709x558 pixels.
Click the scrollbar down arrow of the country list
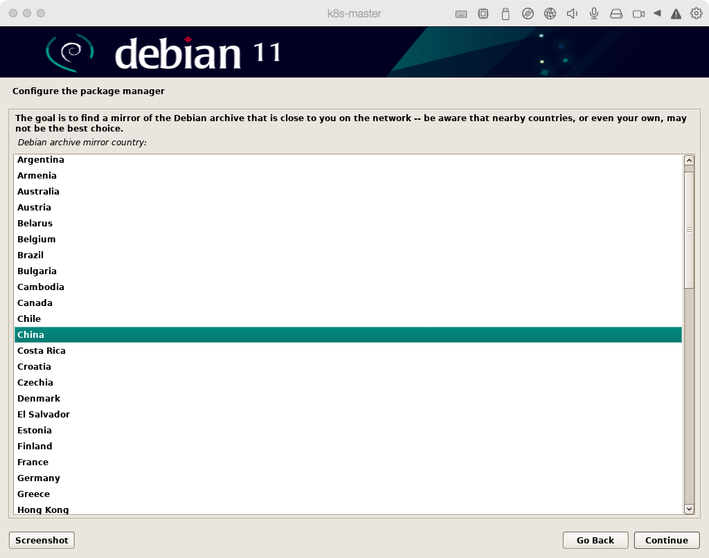coord(689,509)
